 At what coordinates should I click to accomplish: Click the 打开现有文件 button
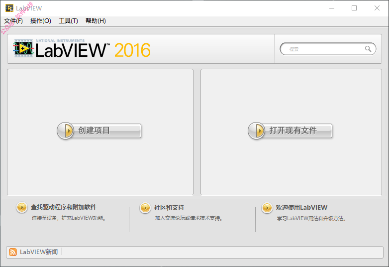(290, 131)
